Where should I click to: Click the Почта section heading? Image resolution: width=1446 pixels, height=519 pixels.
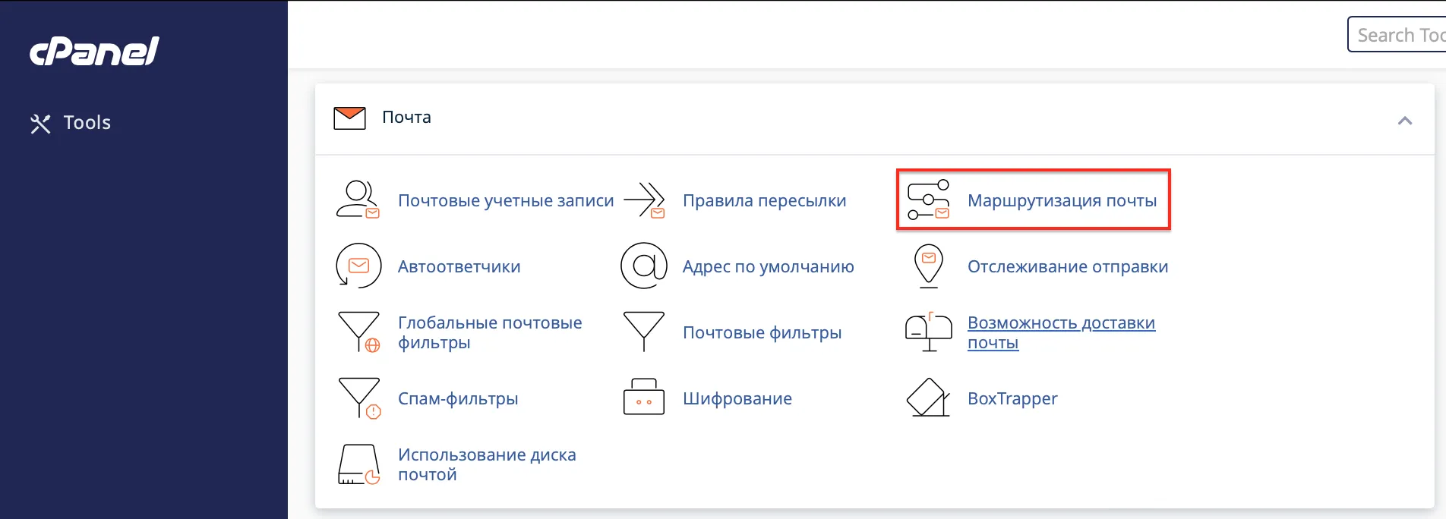(x=406, y=118)
